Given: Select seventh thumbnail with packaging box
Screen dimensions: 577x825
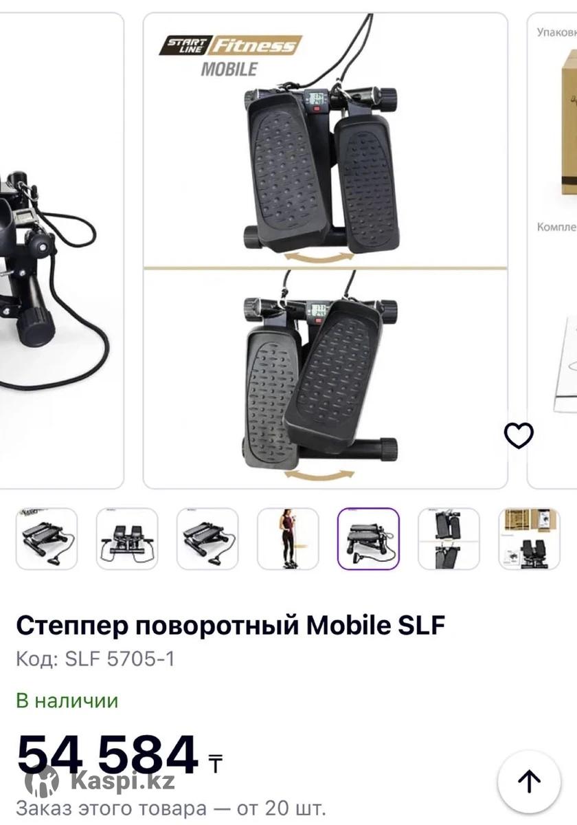Looking at the screenshot, I should pyautogui.click(x=529, y=539).
